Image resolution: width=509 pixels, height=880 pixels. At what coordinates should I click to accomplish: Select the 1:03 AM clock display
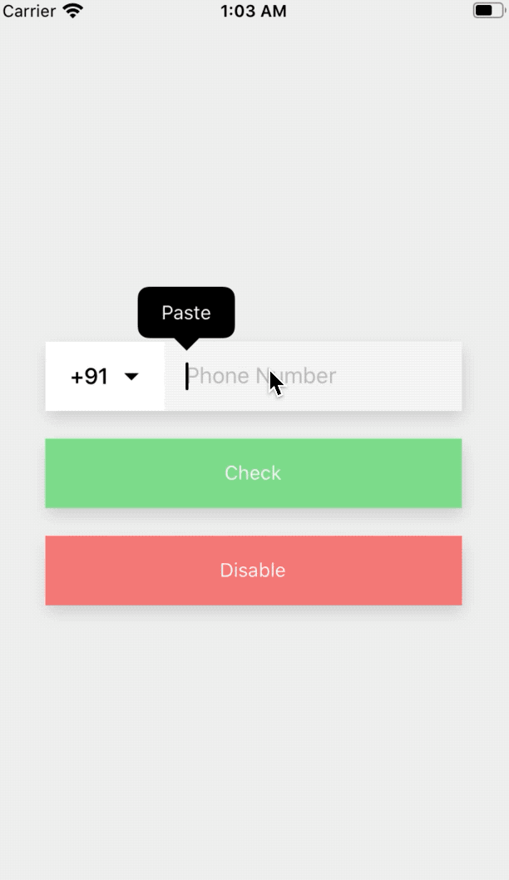(254, 11)
